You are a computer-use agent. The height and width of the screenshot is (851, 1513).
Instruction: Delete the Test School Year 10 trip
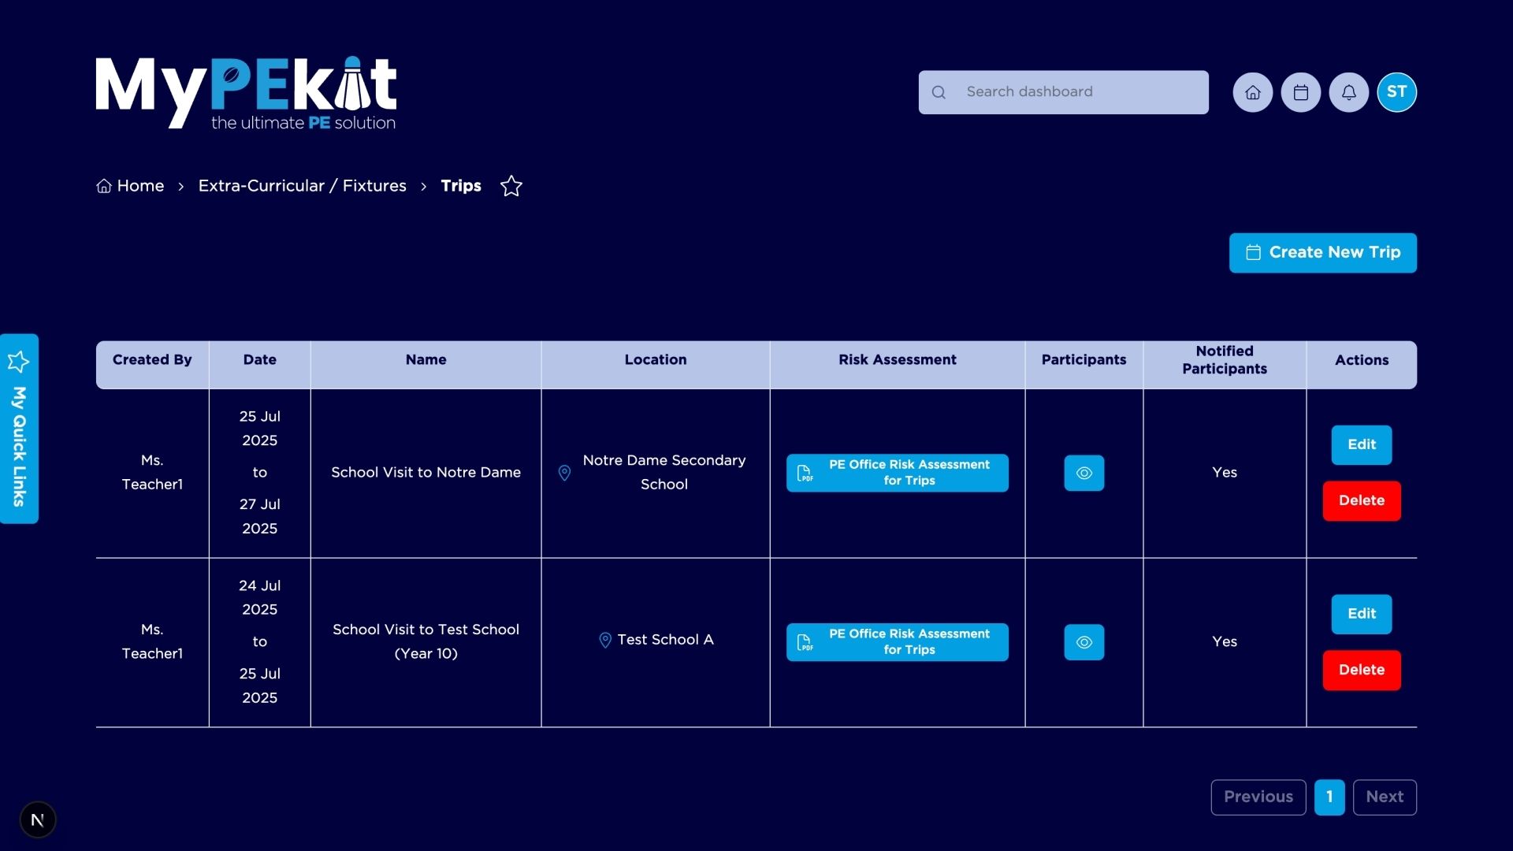click(x=1361, y=670)
